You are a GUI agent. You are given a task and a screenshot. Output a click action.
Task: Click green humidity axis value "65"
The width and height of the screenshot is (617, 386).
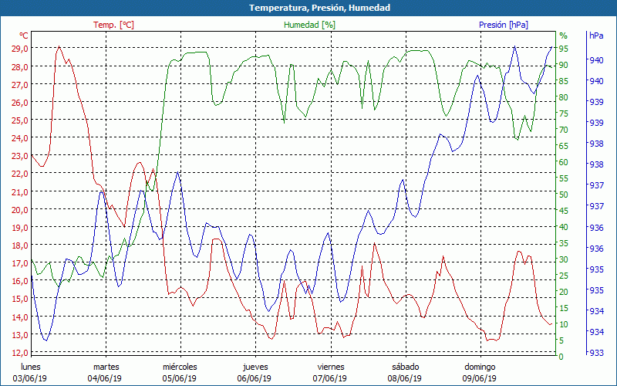(x=564, y=146)
